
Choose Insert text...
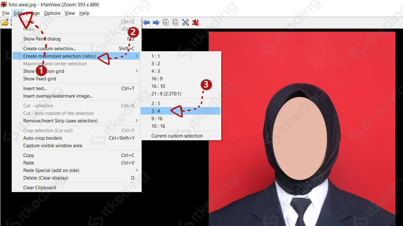77,89
